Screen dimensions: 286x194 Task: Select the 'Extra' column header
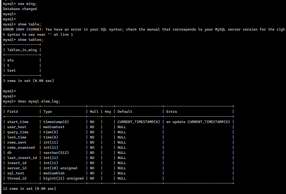(x=172, y=112)
